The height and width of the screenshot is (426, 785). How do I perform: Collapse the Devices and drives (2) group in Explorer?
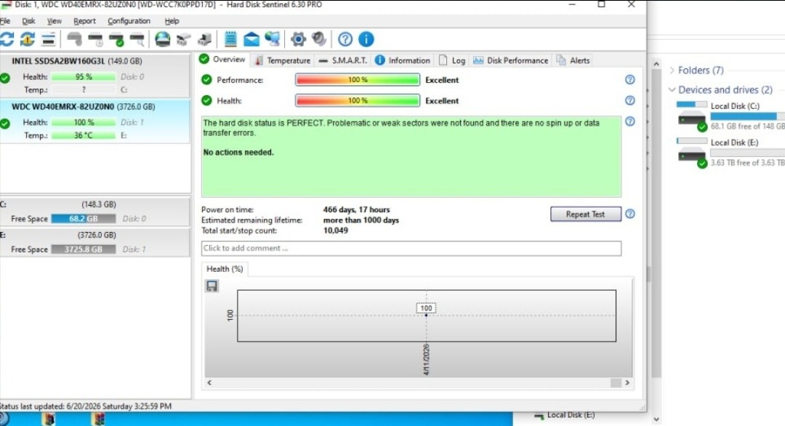point(672,89)
